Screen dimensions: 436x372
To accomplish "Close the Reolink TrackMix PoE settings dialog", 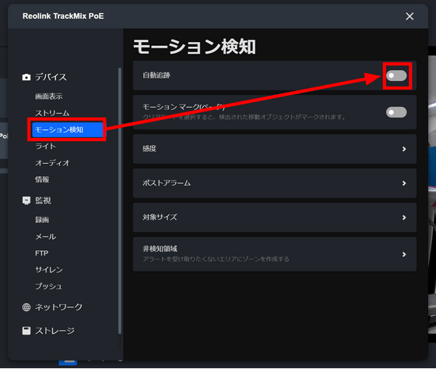I will (x=410, y=16).
